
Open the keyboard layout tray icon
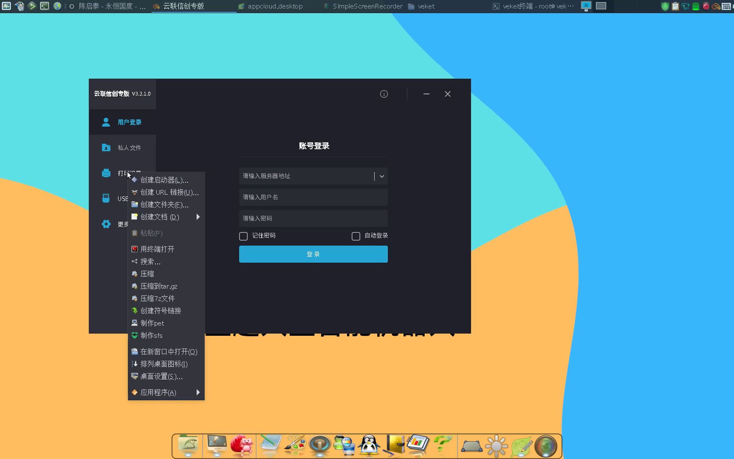726,6
